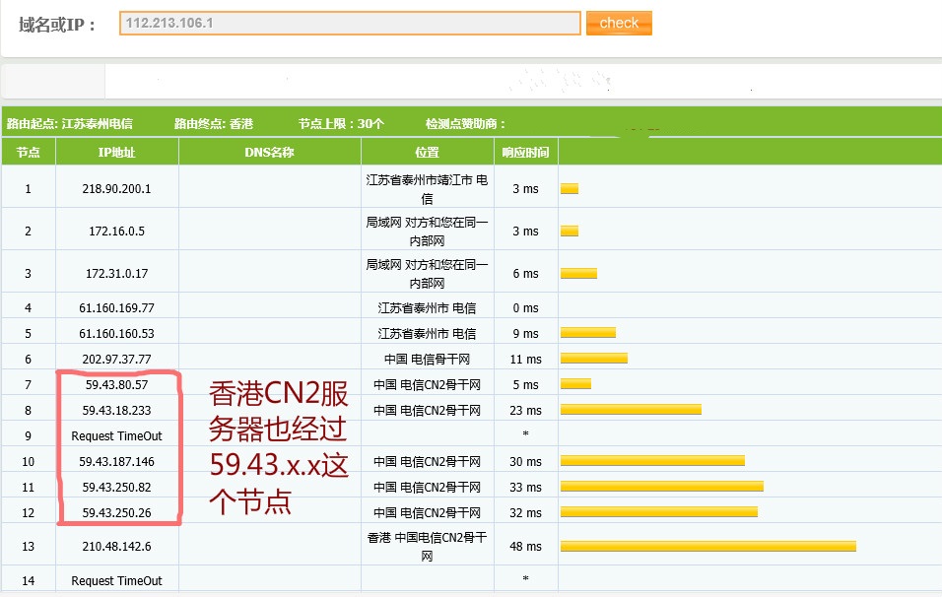Screen dimensions: 942x597
Task: Select IP address 218.90.200.1 in row 1
Action: point(116,188)
